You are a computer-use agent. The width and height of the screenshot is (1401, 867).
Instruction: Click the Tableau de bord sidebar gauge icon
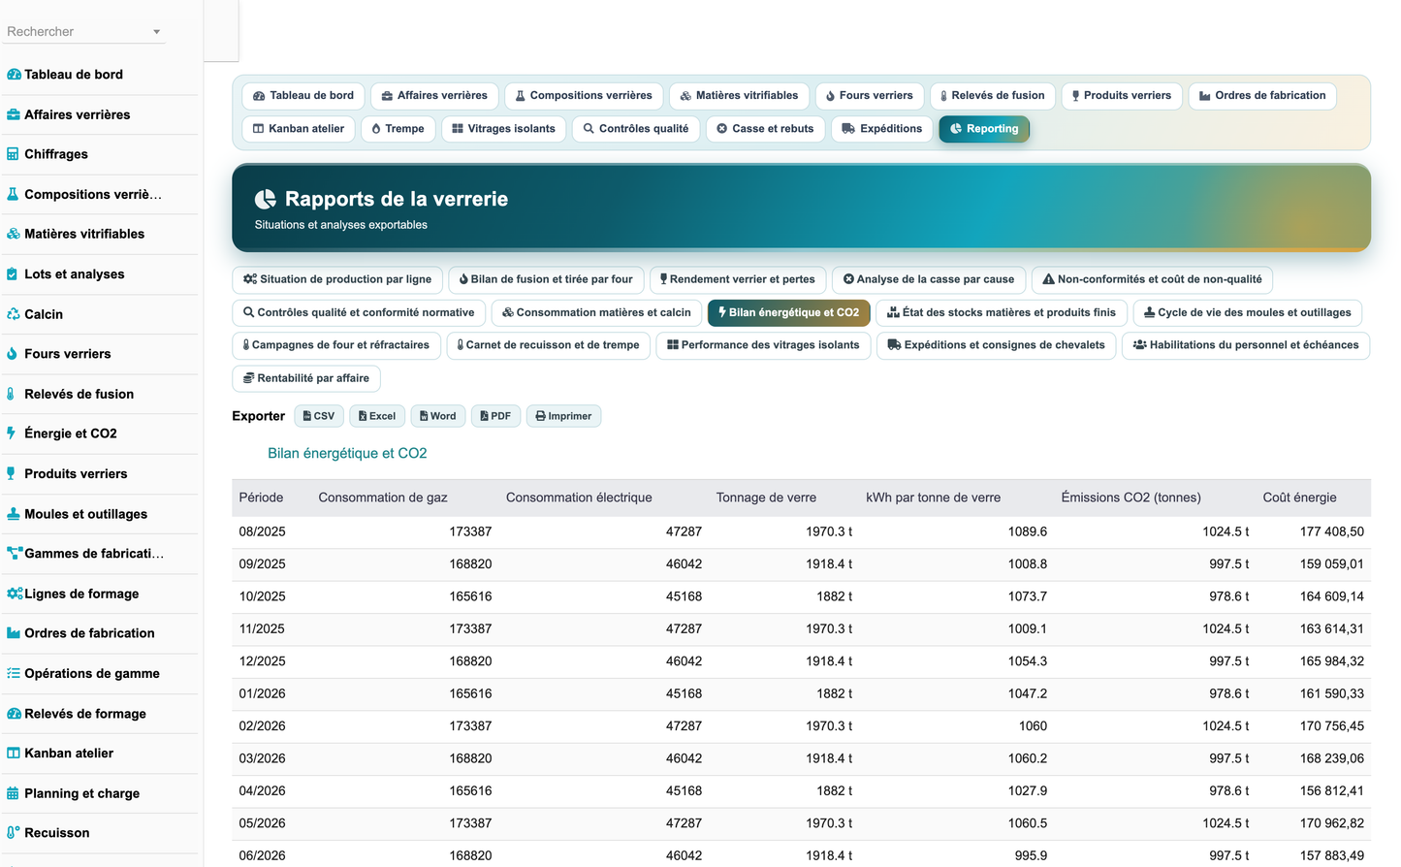pos(14,75)
